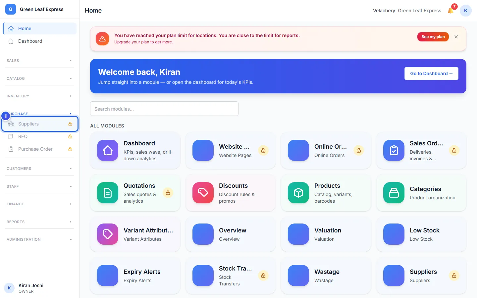Click the Products box icon
477x298 pixels.
coord(298,193)
